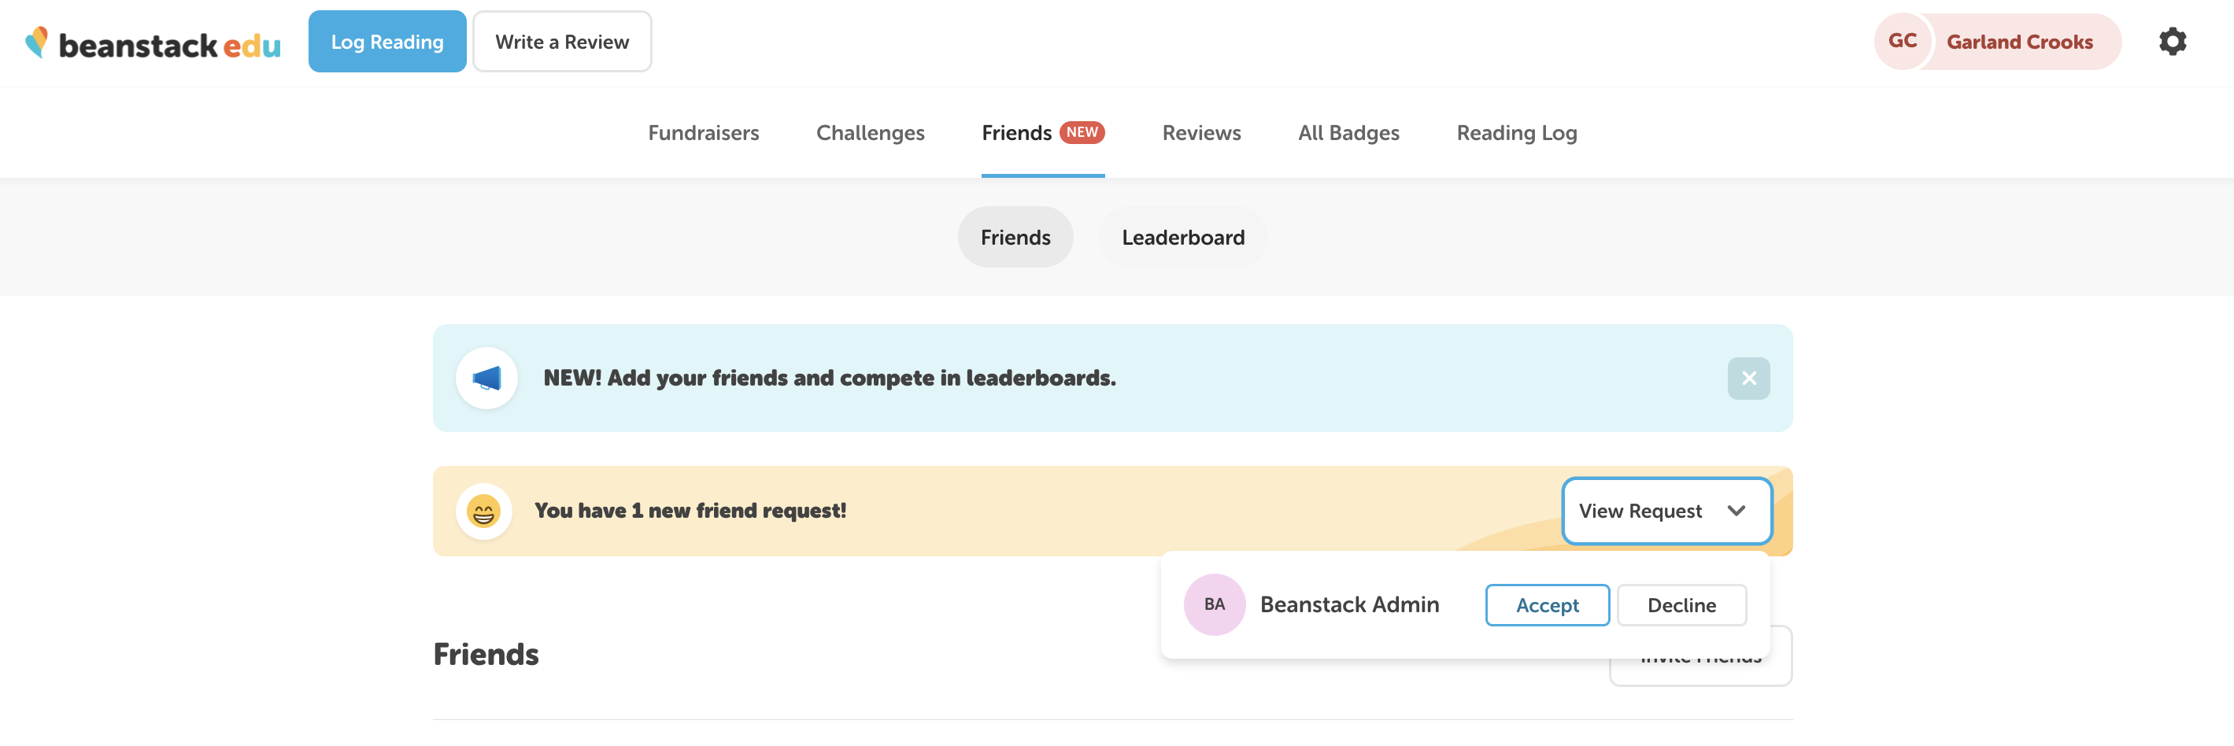Viewport: 2234px width, 746px height.
Task: Click the BA avatar for Beanstack Admin
Action: 1214,604
